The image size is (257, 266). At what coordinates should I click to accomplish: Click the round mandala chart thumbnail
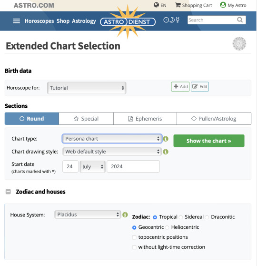tap(239, 43)
